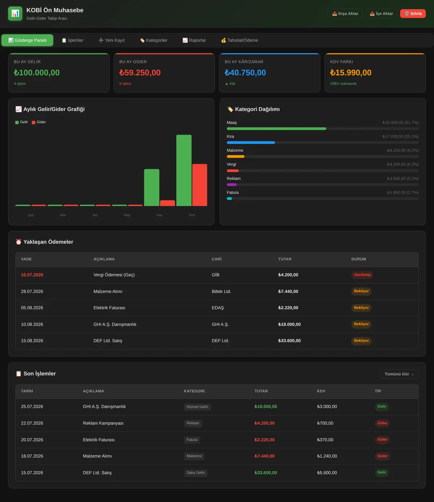This screenshot has height=502, width=434.
Task: Click the red Gider legend swatch
Action: (34, 122)
